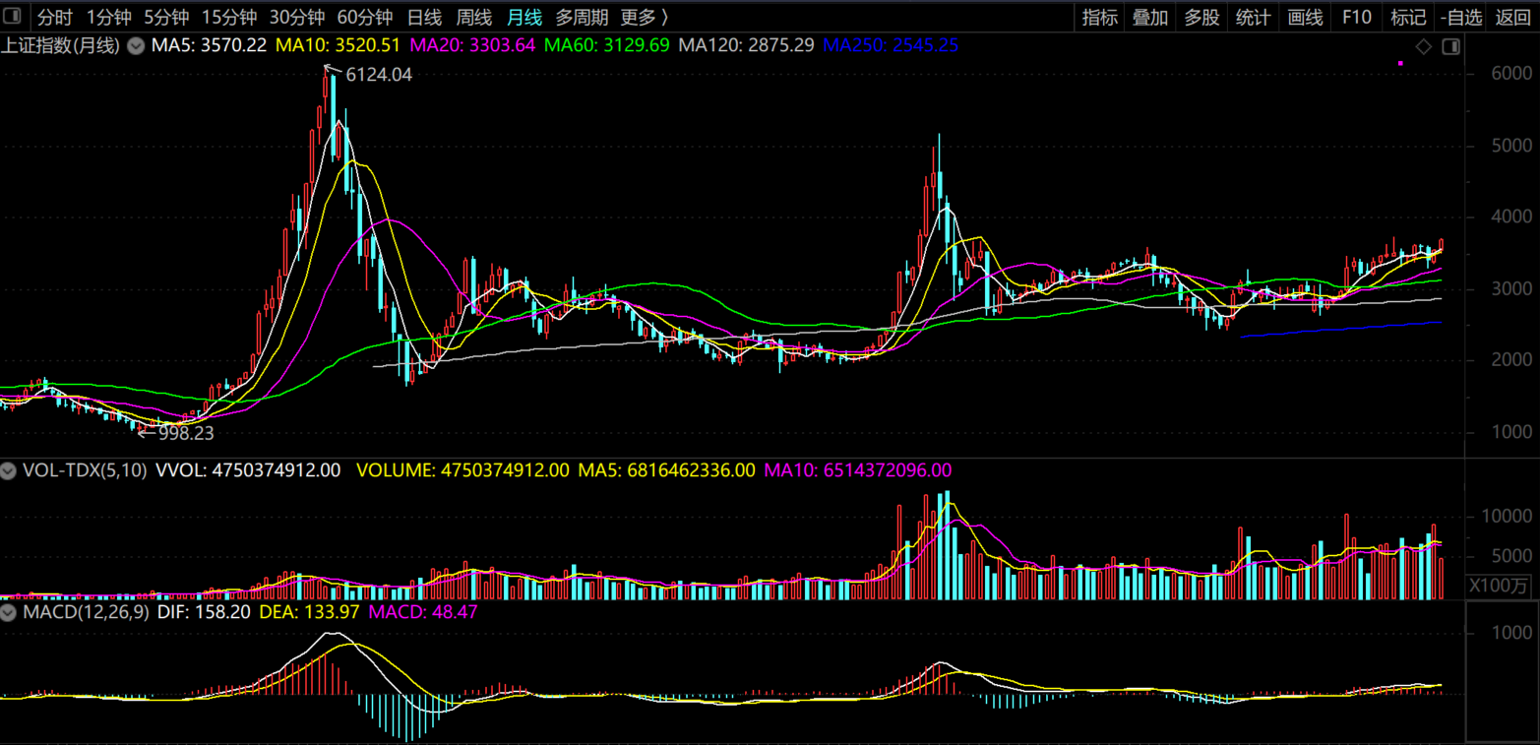Switch to the 15分钟 period

(x=229, y=17)
